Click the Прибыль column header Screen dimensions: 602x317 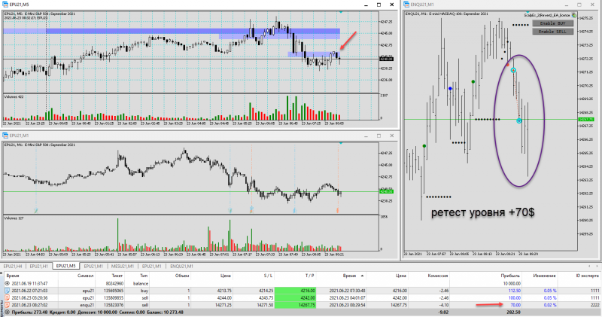[510, 276]
